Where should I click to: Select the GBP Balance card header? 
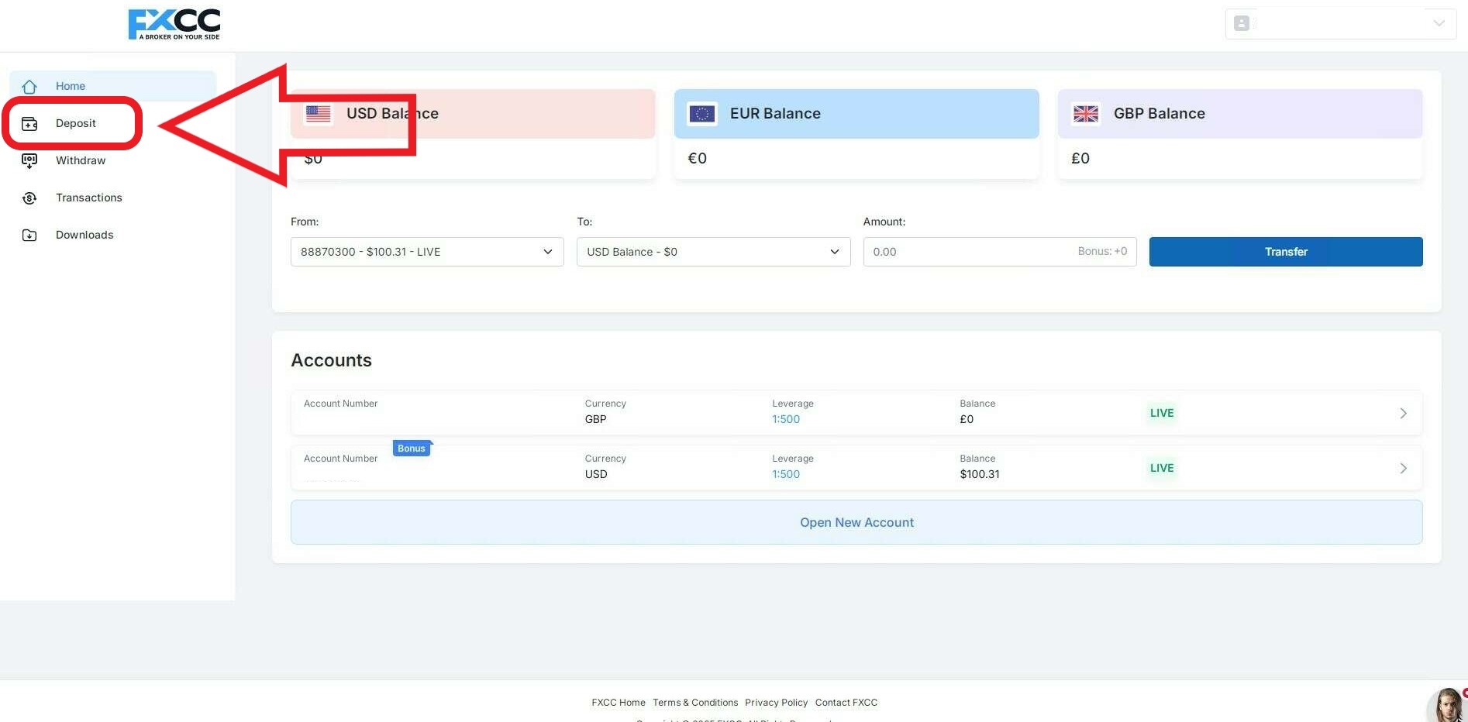1240,114
